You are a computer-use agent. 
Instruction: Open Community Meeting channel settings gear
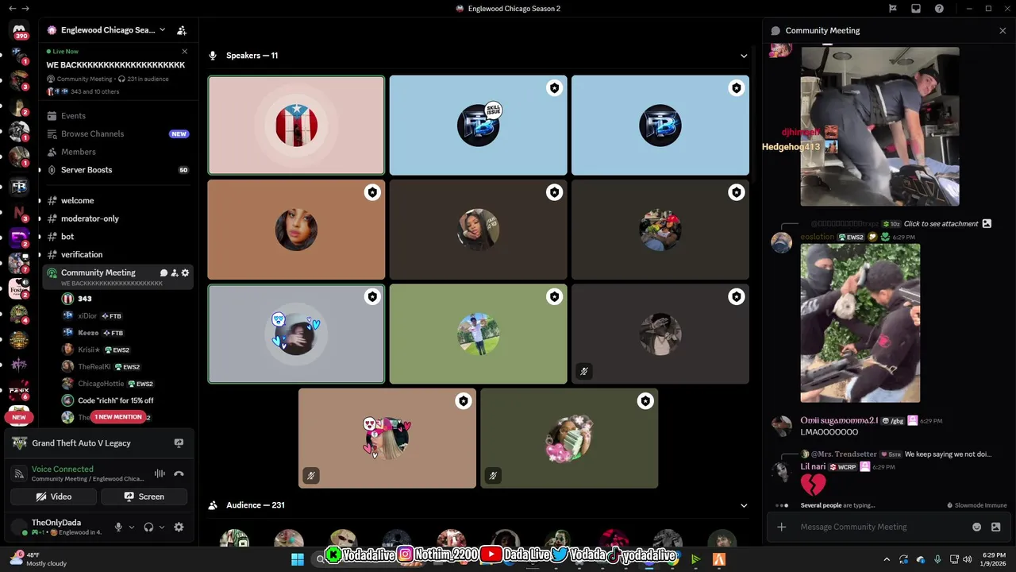[186, 272]
